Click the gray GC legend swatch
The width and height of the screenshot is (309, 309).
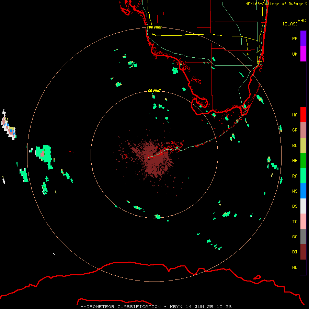point(303,237)
